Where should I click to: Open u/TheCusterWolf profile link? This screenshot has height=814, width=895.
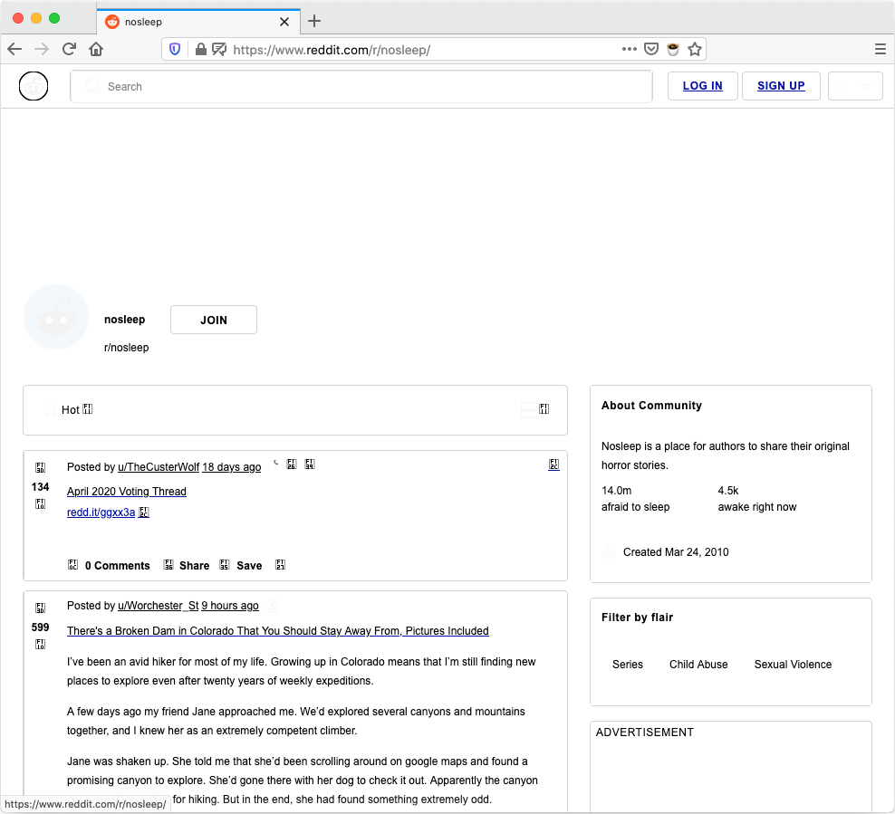[159, 467]
